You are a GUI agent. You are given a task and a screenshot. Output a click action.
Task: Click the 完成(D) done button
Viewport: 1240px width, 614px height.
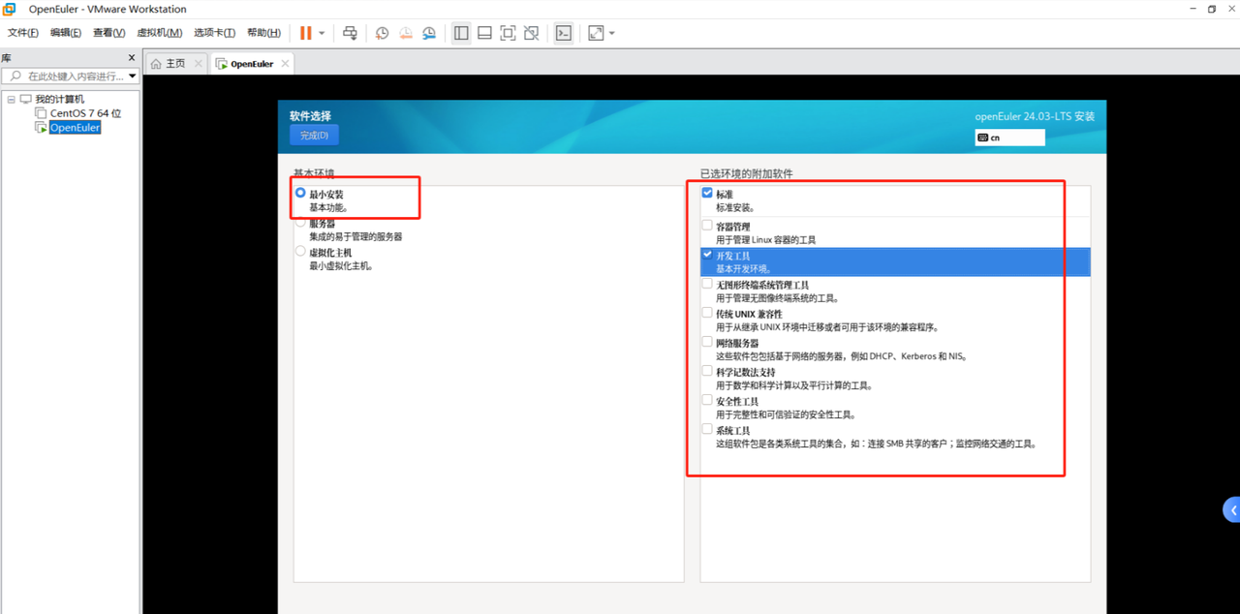[314, 136]
